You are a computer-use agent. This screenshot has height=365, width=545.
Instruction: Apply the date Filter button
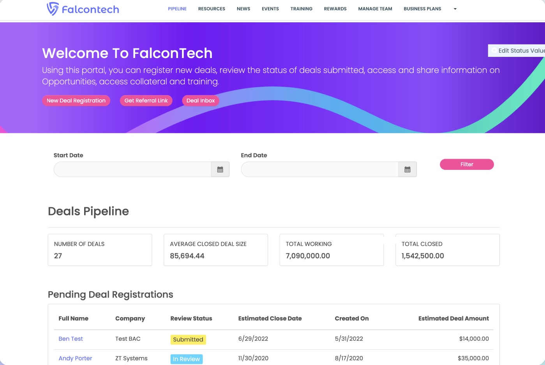[467, 164]
